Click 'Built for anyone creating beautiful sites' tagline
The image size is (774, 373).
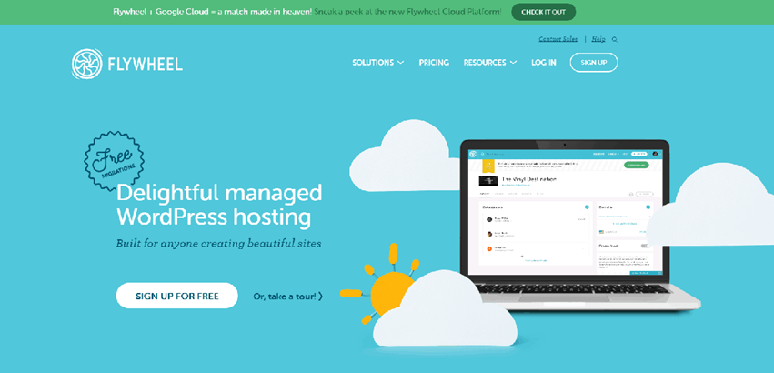[x=218, y=244]
